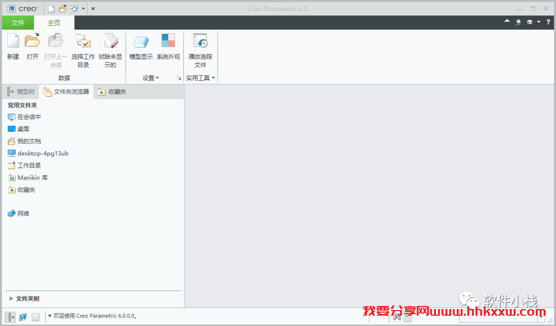
Task: Select Manikin 库 library folder
Action: pyautogui.click(x=28, y=177)
